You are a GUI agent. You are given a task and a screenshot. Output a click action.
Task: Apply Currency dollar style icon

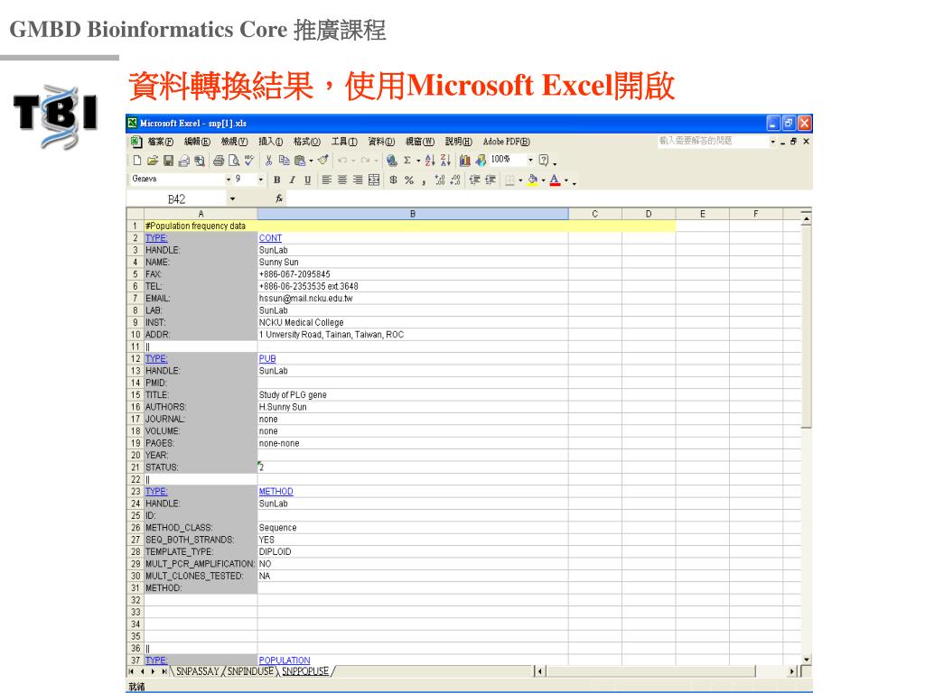coord(394,180)
